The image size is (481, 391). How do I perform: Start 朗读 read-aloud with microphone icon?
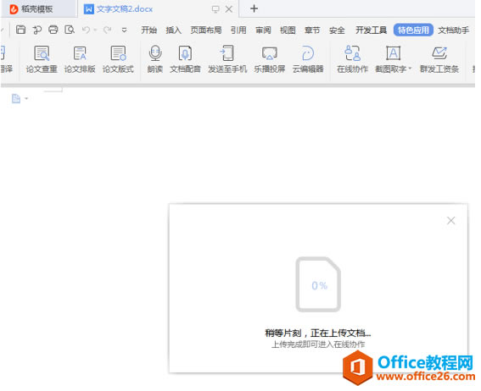[x=155, y=59]
